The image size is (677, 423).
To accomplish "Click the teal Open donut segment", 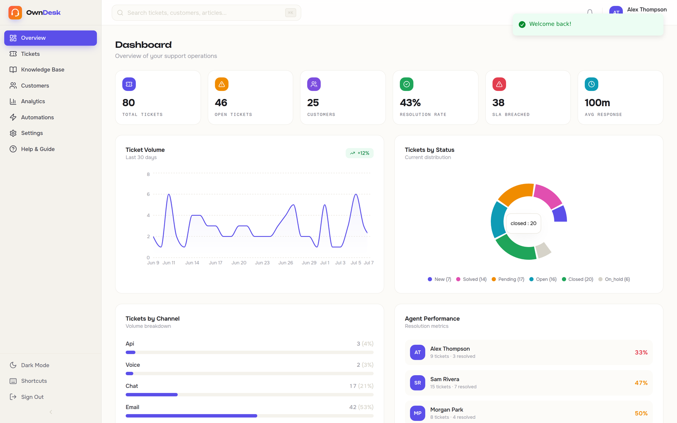I will point(498,221).
